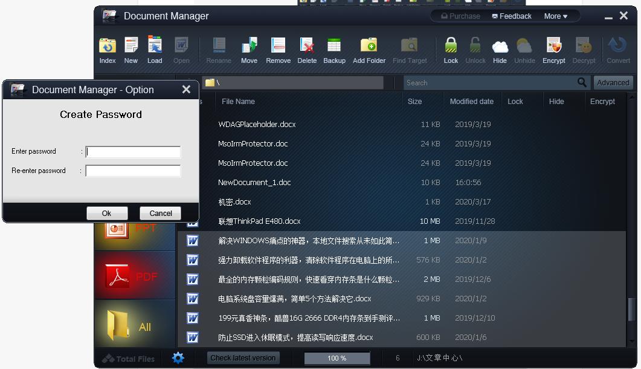Select the Encrypt icon
Screen dimensions: 641x369
point(553,50)
